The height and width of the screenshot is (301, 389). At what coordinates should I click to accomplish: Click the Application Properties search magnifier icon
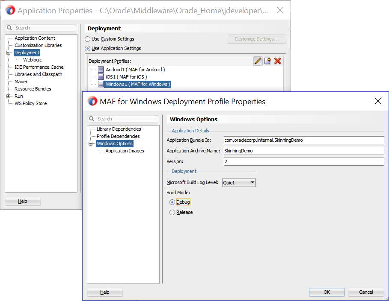[x=9, y=28]
